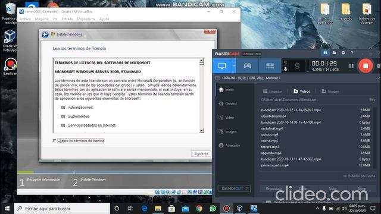Select Bandicam screen recording mode monitor icon
381x214 pixels.
[222, 66]
